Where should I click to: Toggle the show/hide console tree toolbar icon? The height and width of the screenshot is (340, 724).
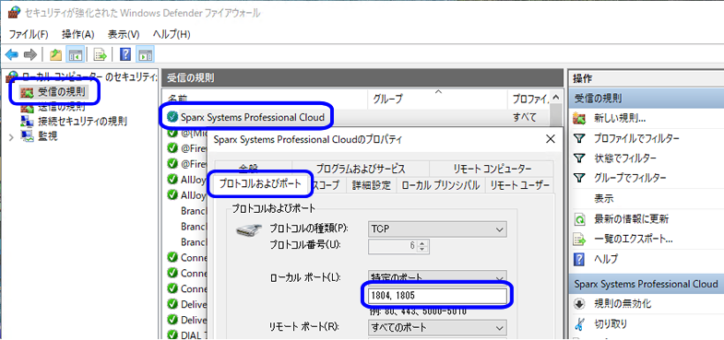75,55
